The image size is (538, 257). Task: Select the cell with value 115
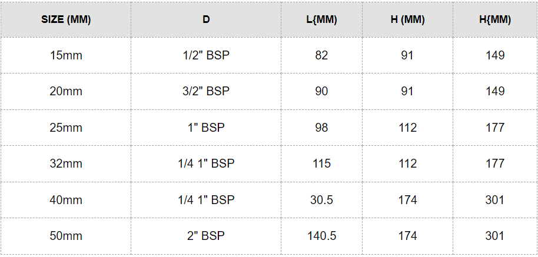321,163
